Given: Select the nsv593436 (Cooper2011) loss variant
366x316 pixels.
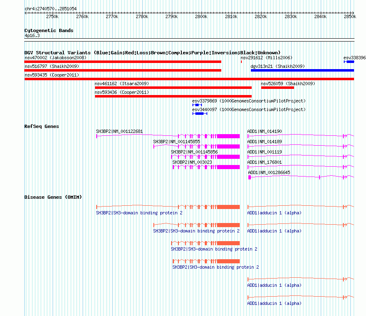Looking at the screenshot, I should point(173,96).
